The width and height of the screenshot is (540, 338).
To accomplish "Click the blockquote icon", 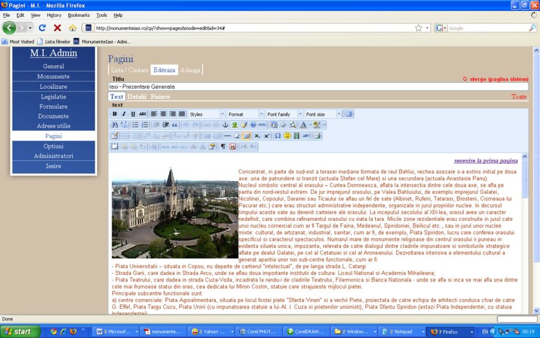I will [175, 125].
